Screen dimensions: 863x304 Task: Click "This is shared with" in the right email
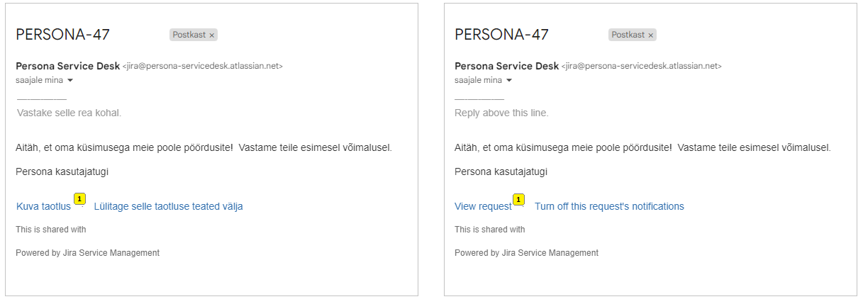tap(489, 230)
